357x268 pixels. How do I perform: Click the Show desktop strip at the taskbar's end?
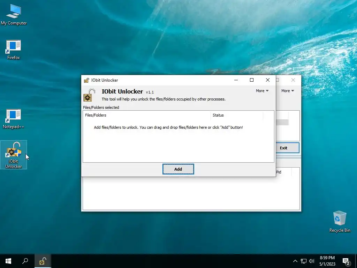(356, 261)
